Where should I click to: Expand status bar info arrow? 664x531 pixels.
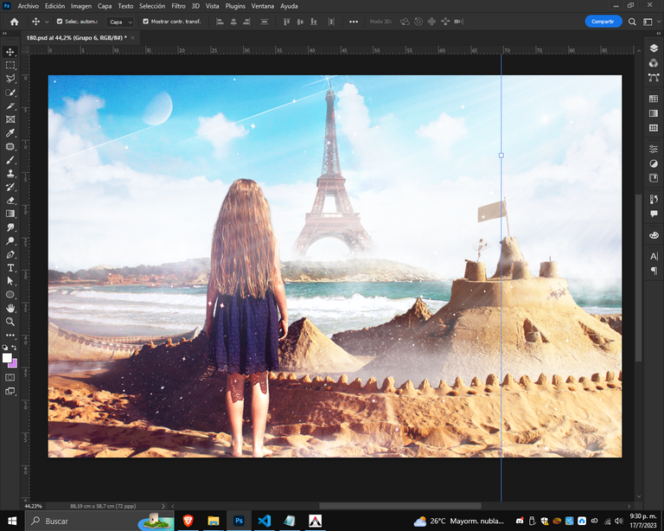(x=163, y=506)
